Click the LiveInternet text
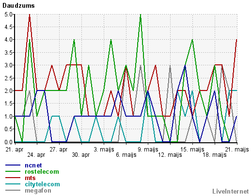Viewport: 252px width, 196px height. 231,191
